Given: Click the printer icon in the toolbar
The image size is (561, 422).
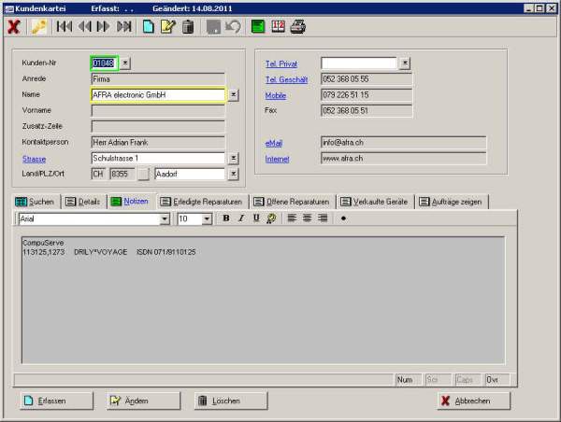Looking at the screenshot, I should [x=297, y=26].
